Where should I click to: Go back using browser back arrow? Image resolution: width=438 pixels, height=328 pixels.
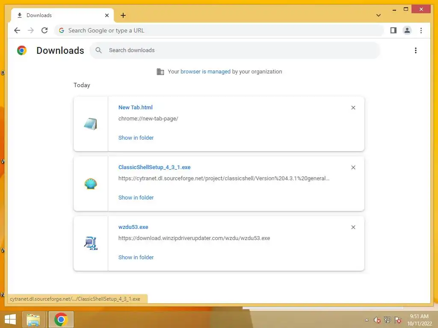click(x=17, y=30)
